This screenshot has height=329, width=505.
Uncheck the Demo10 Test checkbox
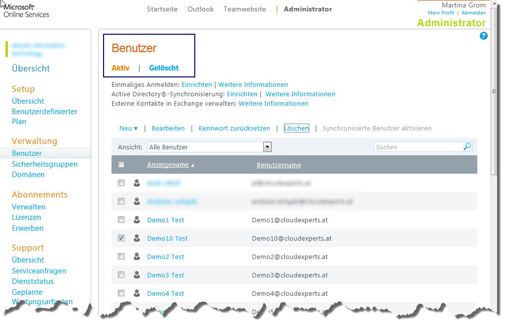(x=121, y=238)
